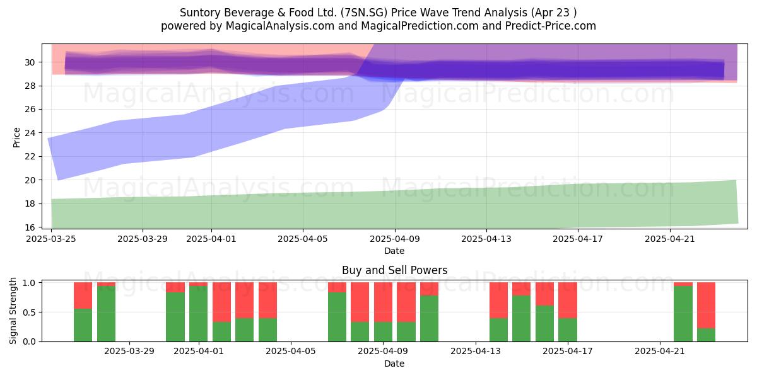Click the subtitle line 'powered by MagicalAnalysis.com'
This screenshot has width=757, height=378.
click(x=378, y=26)
